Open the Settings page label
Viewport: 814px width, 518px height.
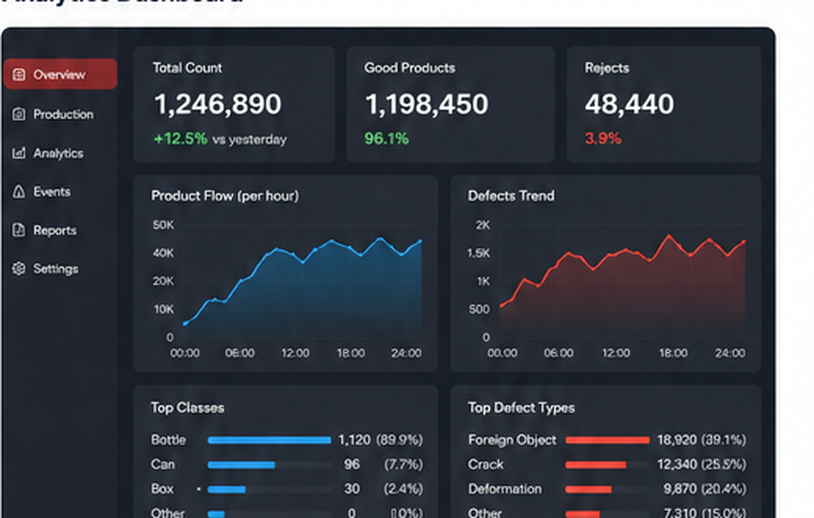pos(56,269)
